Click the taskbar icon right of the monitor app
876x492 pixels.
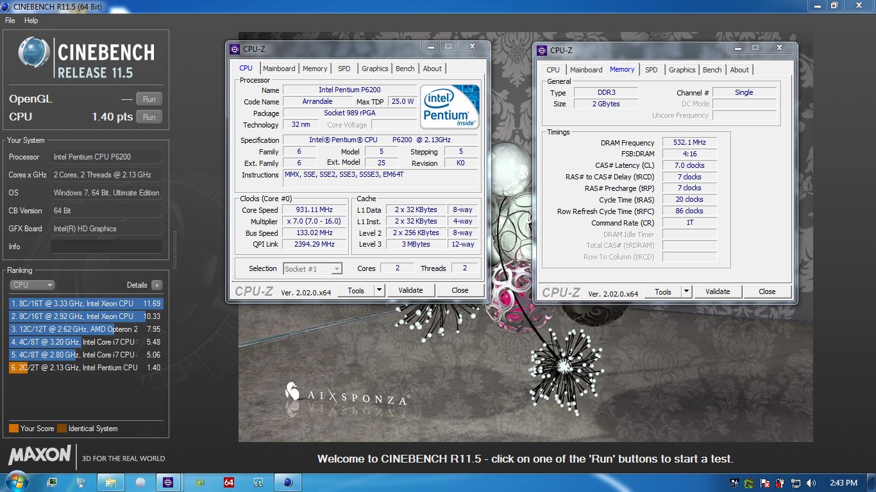[x=81, y=482]
